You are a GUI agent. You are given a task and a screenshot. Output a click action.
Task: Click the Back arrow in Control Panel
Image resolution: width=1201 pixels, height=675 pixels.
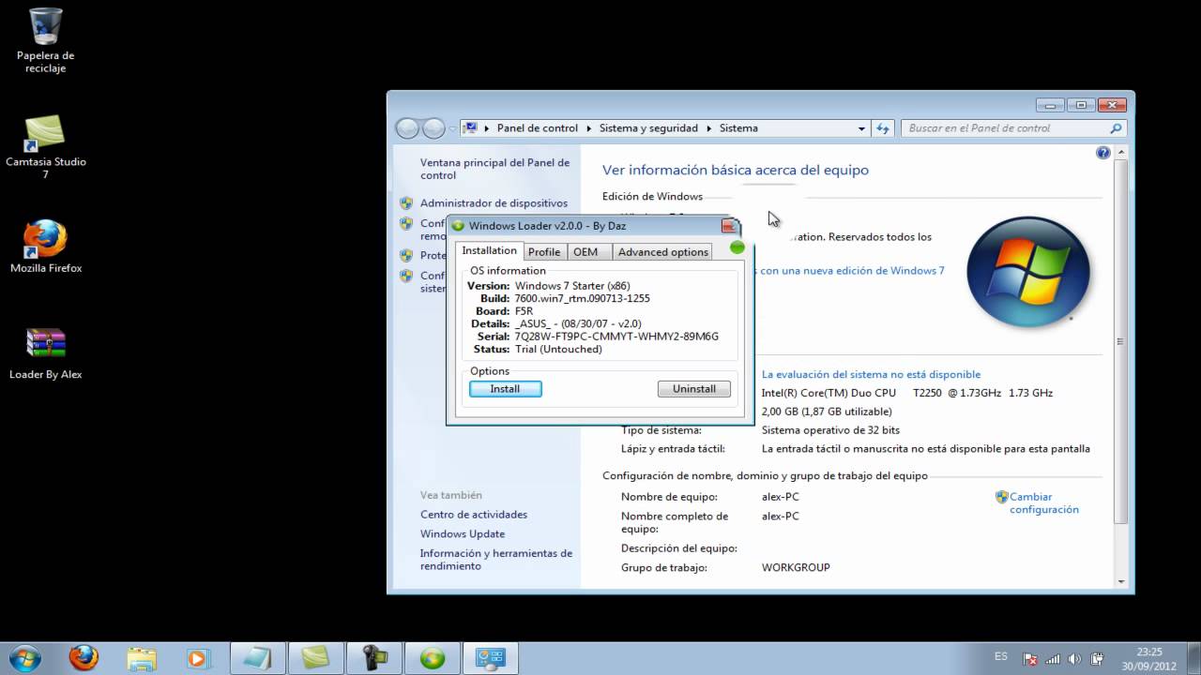coord(407,128)
